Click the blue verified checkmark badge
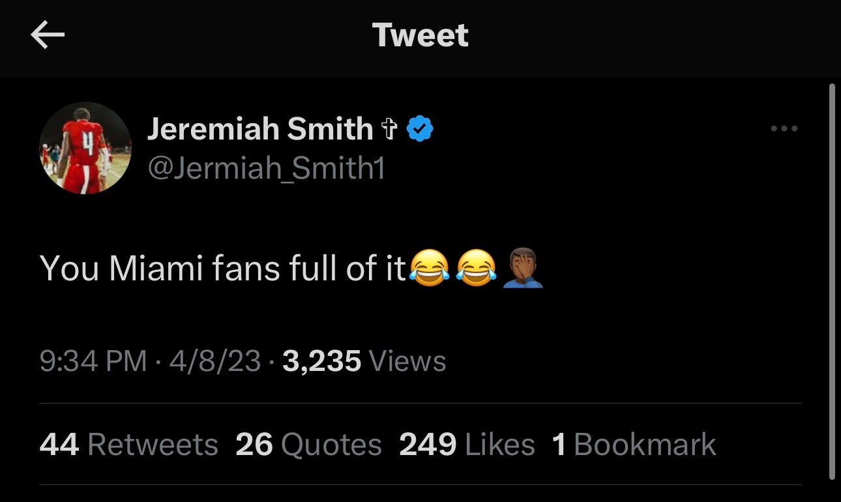 [419, 128]
